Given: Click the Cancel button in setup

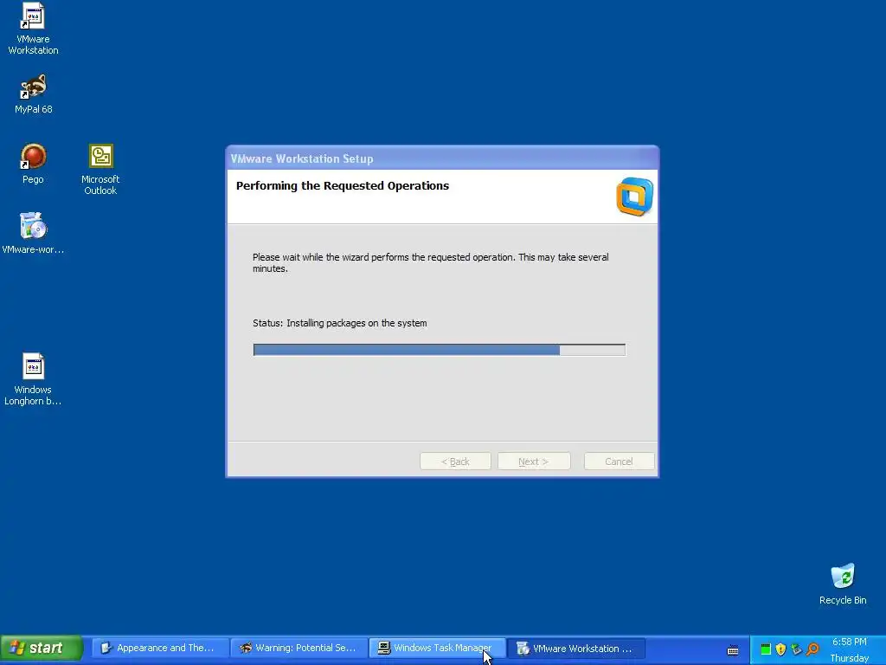Looking at the screenshot, I should coord(619,462).
